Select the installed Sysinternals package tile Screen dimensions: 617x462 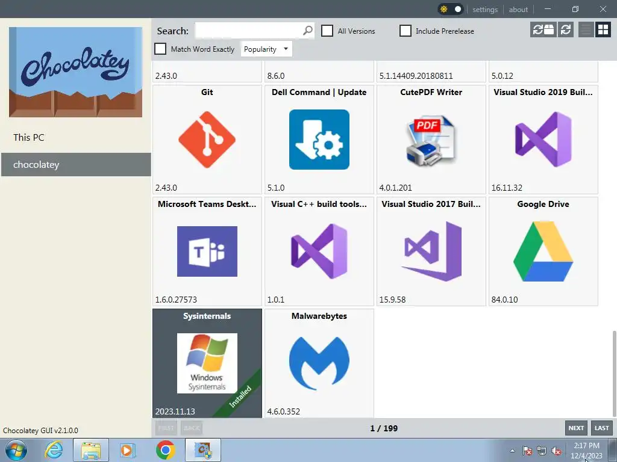pyautogui.click(x=207, y=363)
